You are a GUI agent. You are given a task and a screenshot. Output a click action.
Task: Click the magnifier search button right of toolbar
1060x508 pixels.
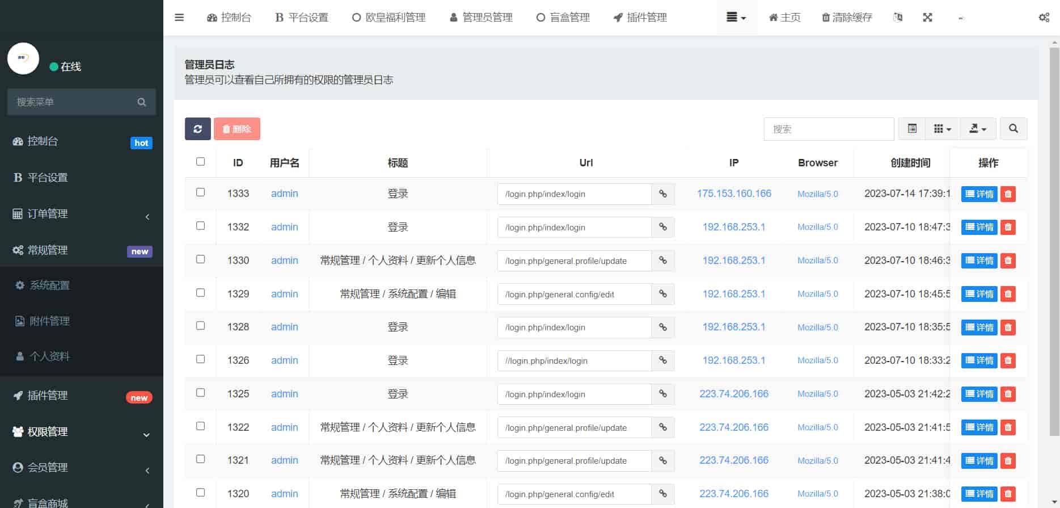tap(1013, 129)
